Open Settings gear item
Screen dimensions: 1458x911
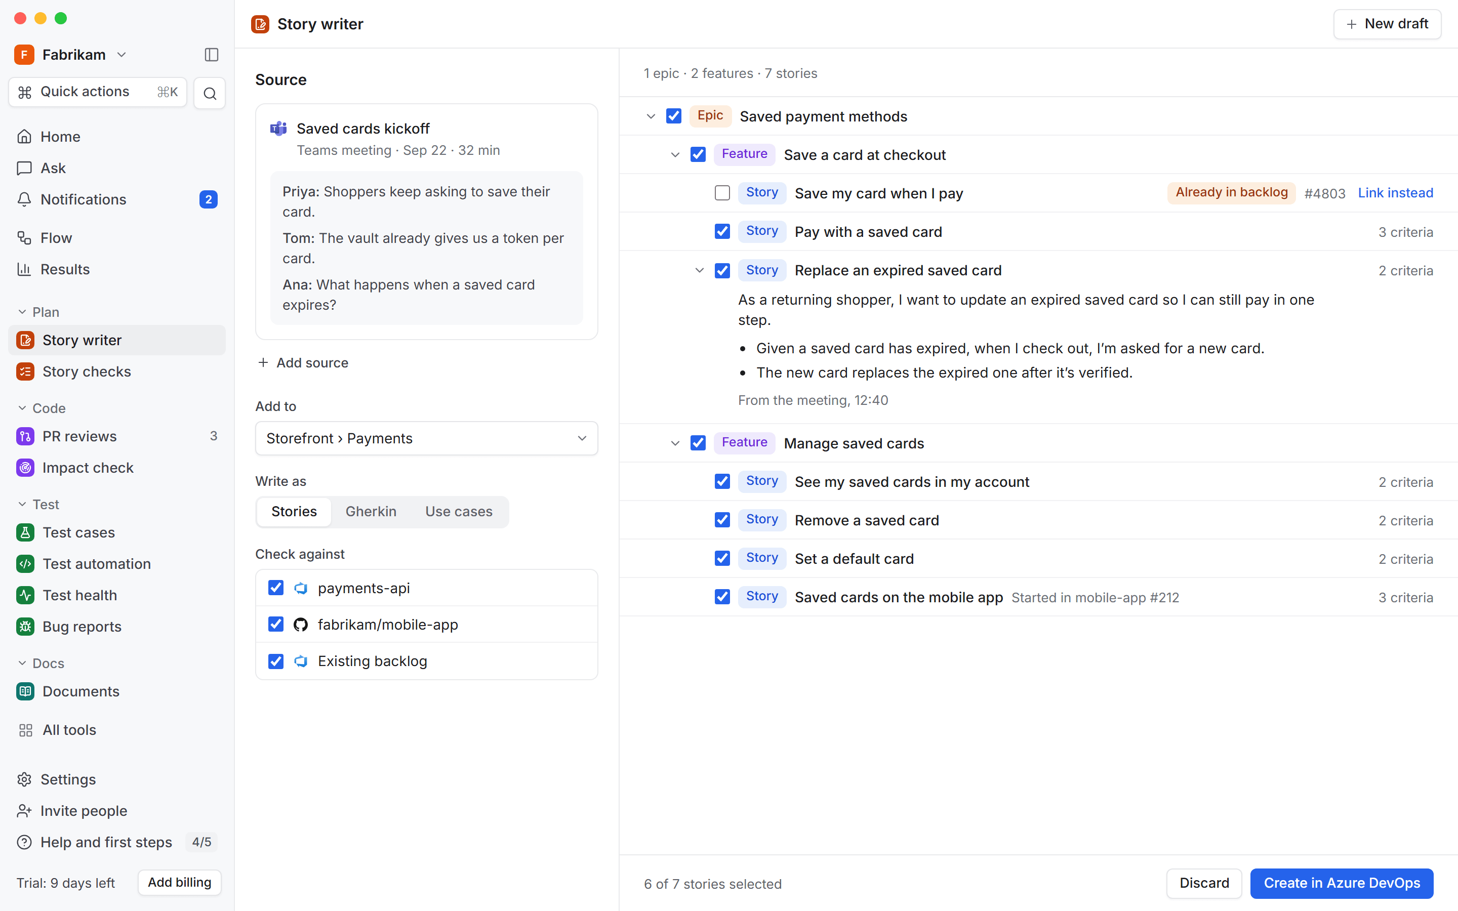tap(117, 779)
